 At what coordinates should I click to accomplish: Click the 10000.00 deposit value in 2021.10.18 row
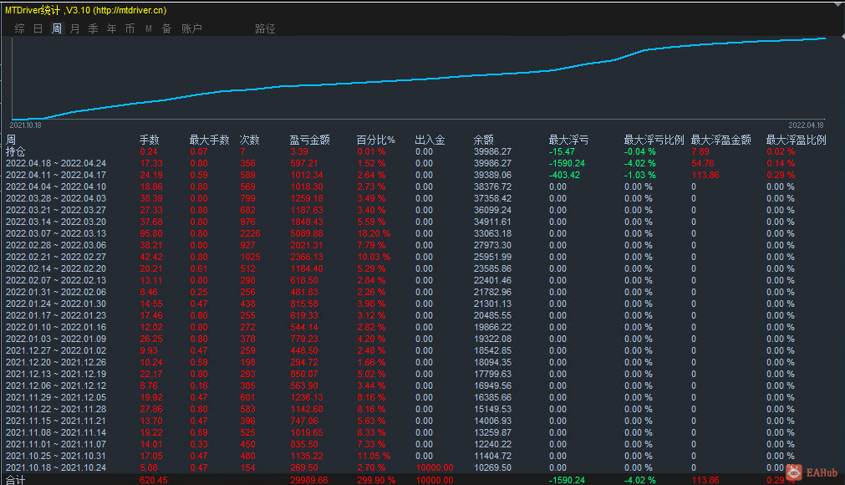tap(435, 467)
